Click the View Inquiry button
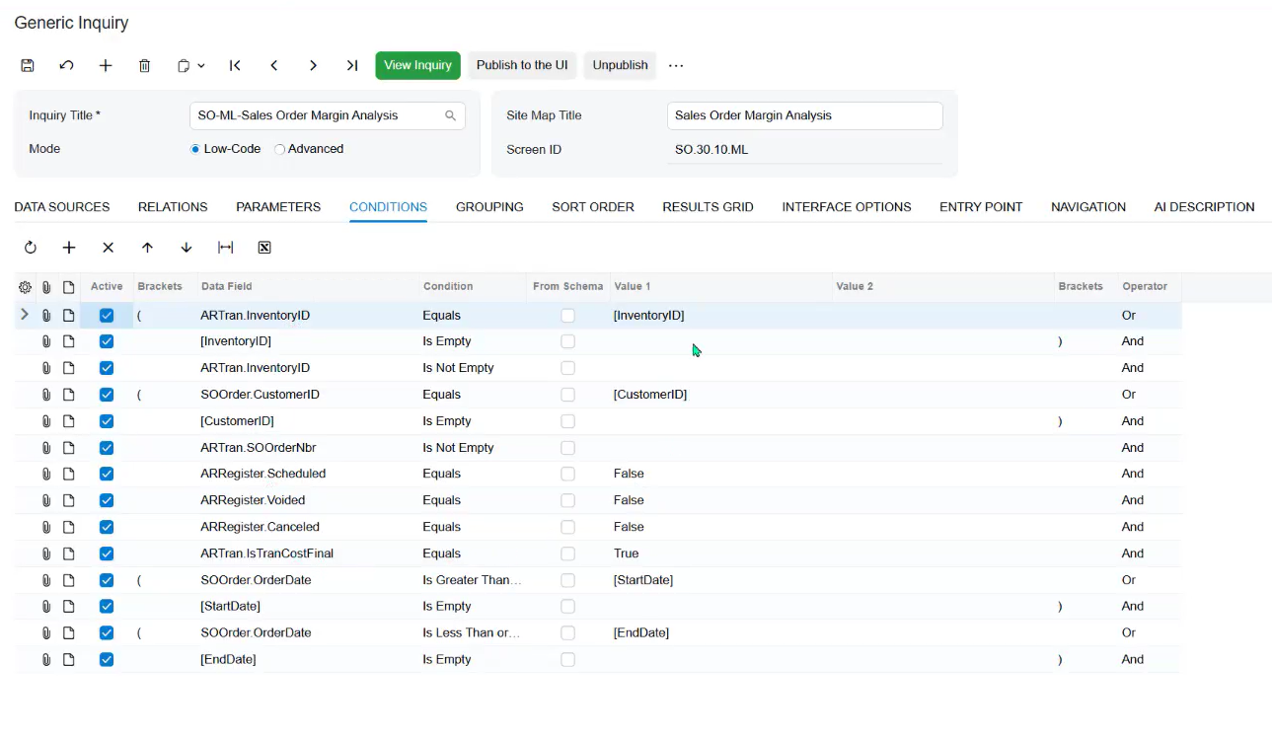This screenshot has height=737, width=1272. pos(417,65)
